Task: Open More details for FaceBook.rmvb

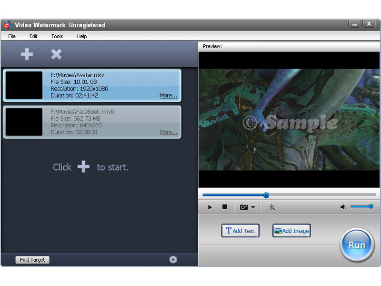Action: point(169,132)
